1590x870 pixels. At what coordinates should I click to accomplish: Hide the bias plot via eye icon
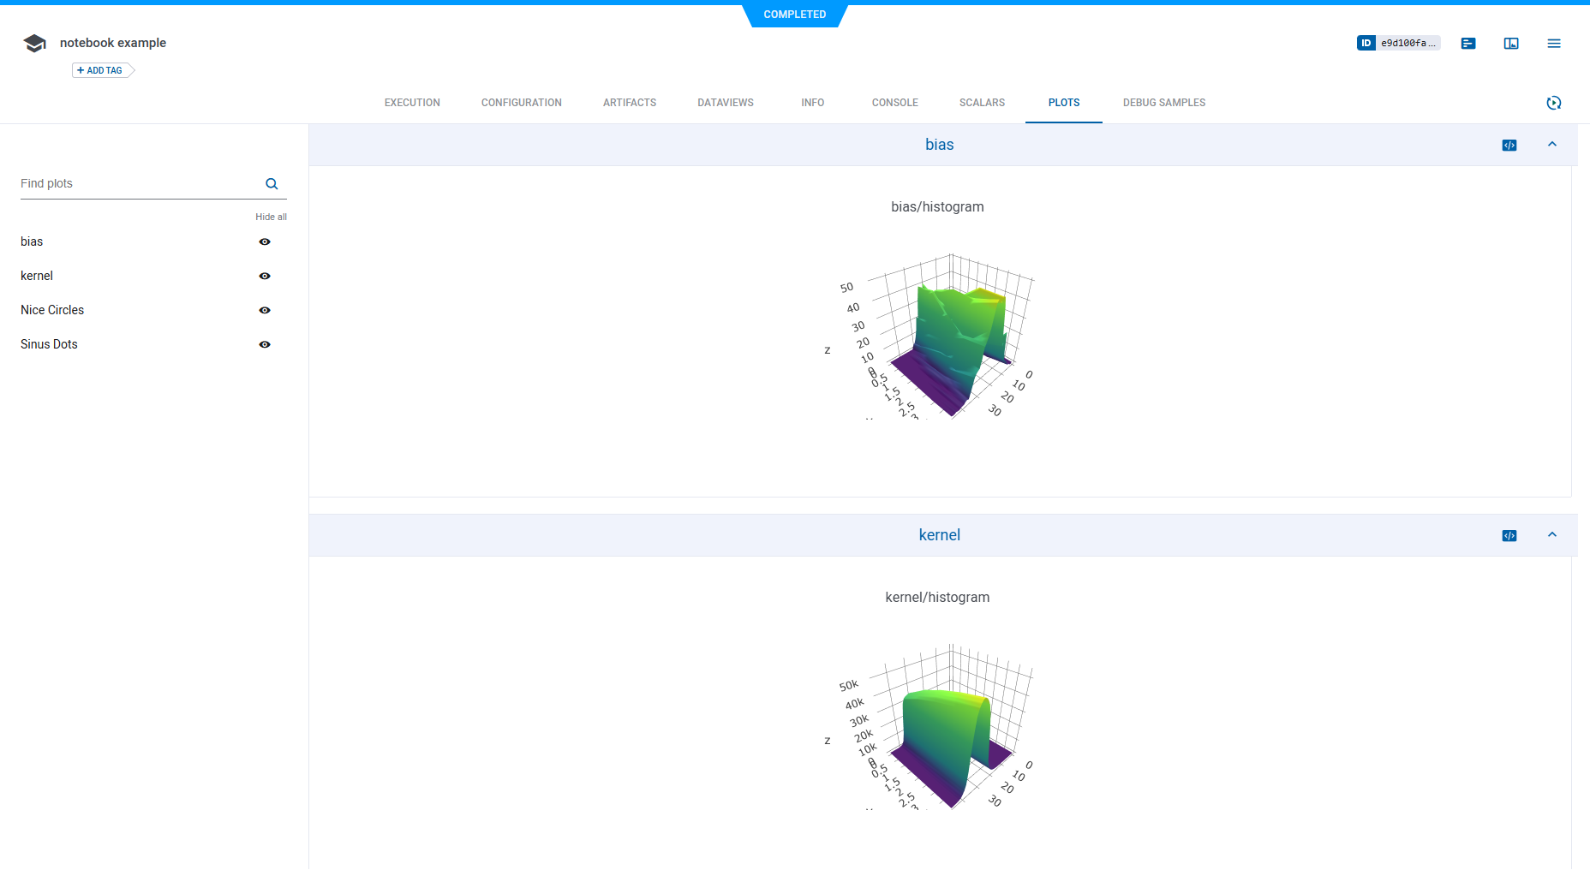click(x=265, y=242)
